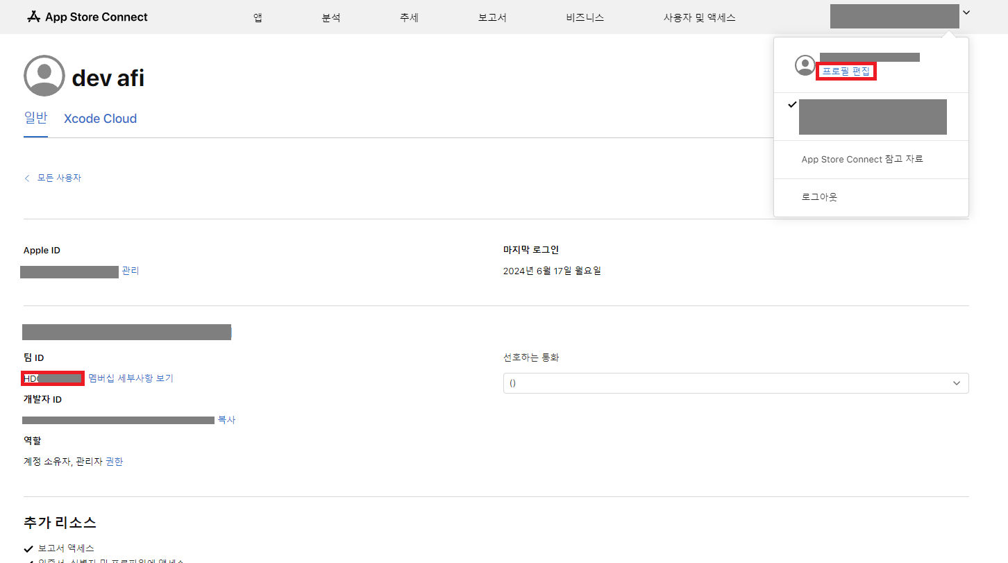This screenshot has width=1008, height=563.
Task: Open the 선호하는 통화 dropdown
Action: point(736,383)
